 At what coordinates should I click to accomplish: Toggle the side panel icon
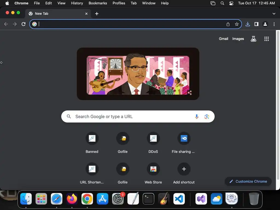256,24
